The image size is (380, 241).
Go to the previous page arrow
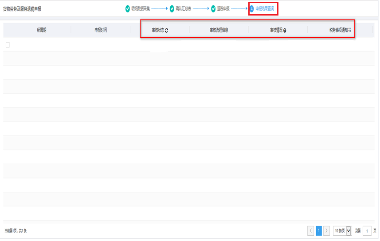tap(311, 230)
